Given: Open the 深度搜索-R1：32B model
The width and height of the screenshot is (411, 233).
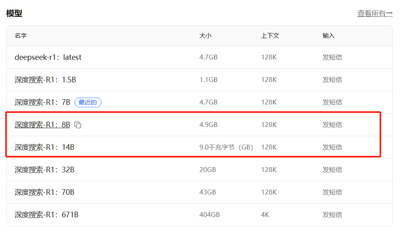Looking at the screenshot, I should click(44, 170).
